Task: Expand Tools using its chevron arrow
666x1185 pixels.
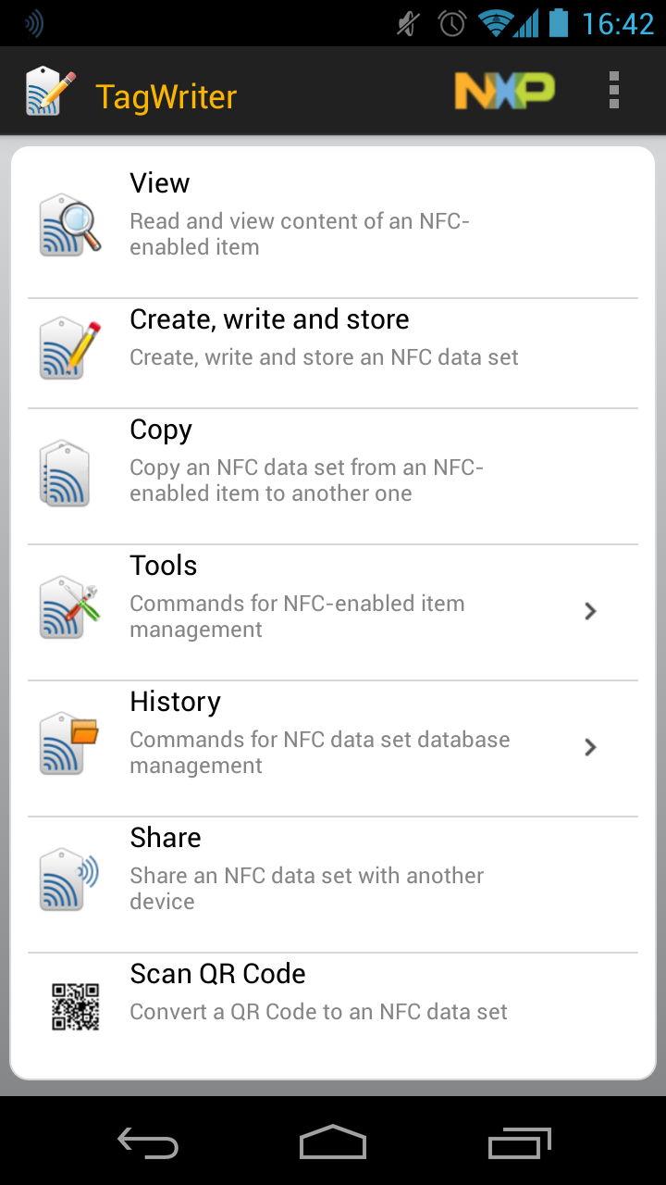Action: click(x=591, y=611)
